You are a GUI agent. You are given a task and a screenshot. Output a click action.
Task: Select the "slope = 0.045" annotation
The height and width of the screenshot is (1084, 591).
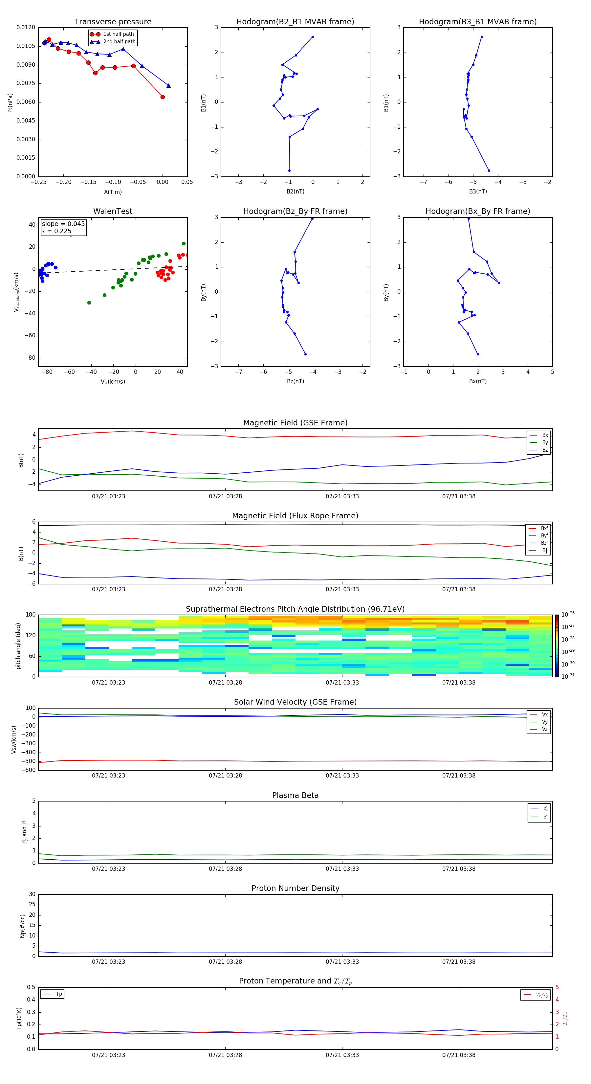63,224
